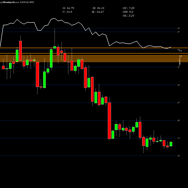Click the 12 price axis label
188x188 pixels.
pos(179,156)
